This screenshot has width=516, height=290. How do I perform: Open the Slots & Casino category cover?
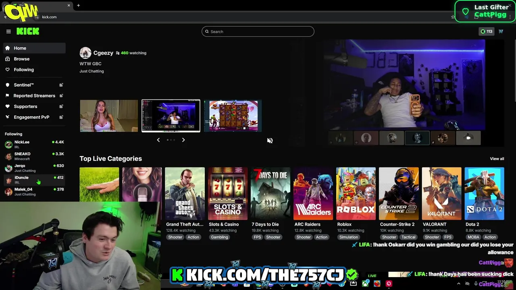228,193
